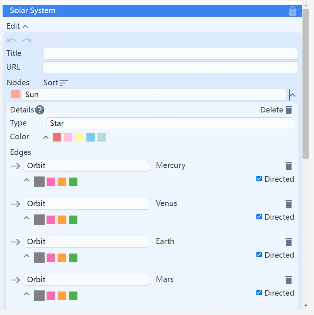Collapse the Sun node details
Viewport: 314px width, 315px height.
[292, 95]
